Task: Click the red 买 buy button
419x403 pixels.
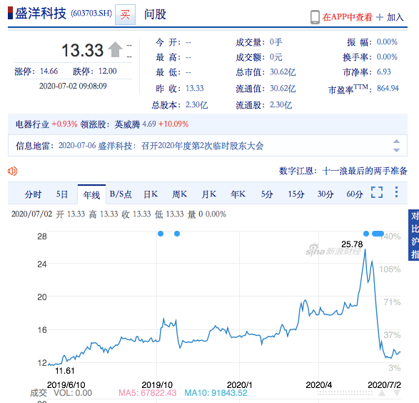Action: tap(125, 15)
